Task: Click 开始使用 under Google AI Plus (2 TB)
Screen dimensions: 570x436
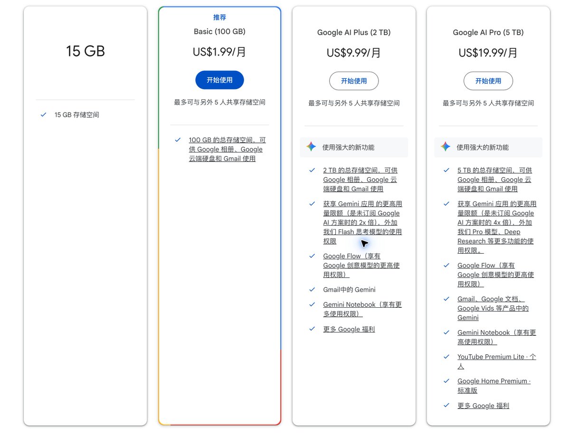Action: coord(354,81)
